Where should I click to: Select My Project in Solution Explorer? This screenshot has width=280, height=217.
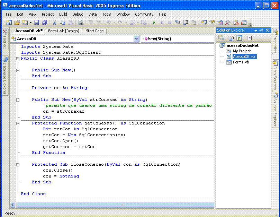pos(242,51)
